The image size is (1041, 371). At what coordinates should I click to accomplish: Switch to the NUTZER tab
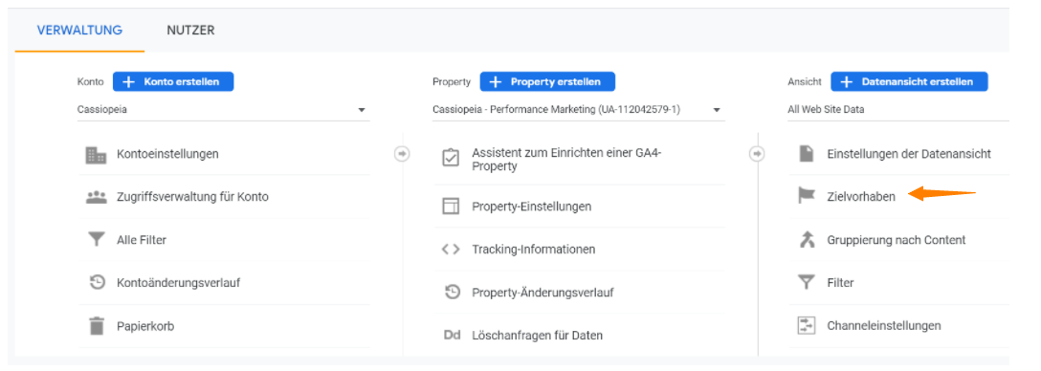click(x=190, y=31)
